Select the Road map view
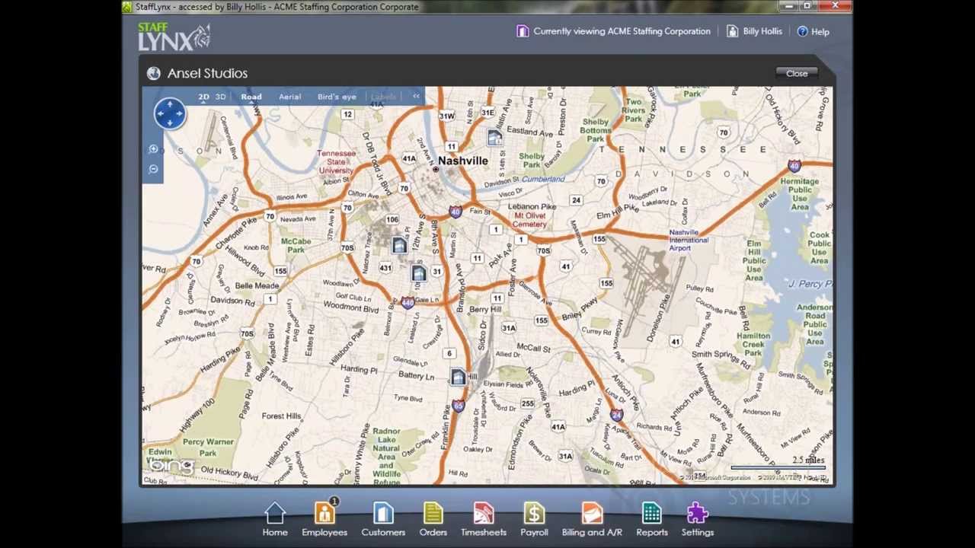The width and height of the screenshot is (975, 548). pyautogui.click(x=251, y=97)
